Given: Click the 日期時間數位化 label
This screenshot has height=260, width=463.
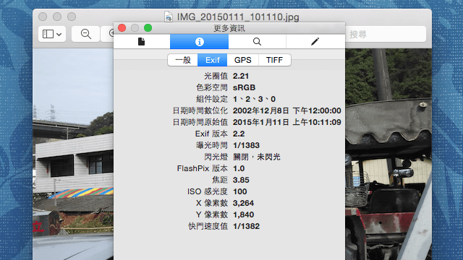Looking at the screenshot, I should click(200, 110).
